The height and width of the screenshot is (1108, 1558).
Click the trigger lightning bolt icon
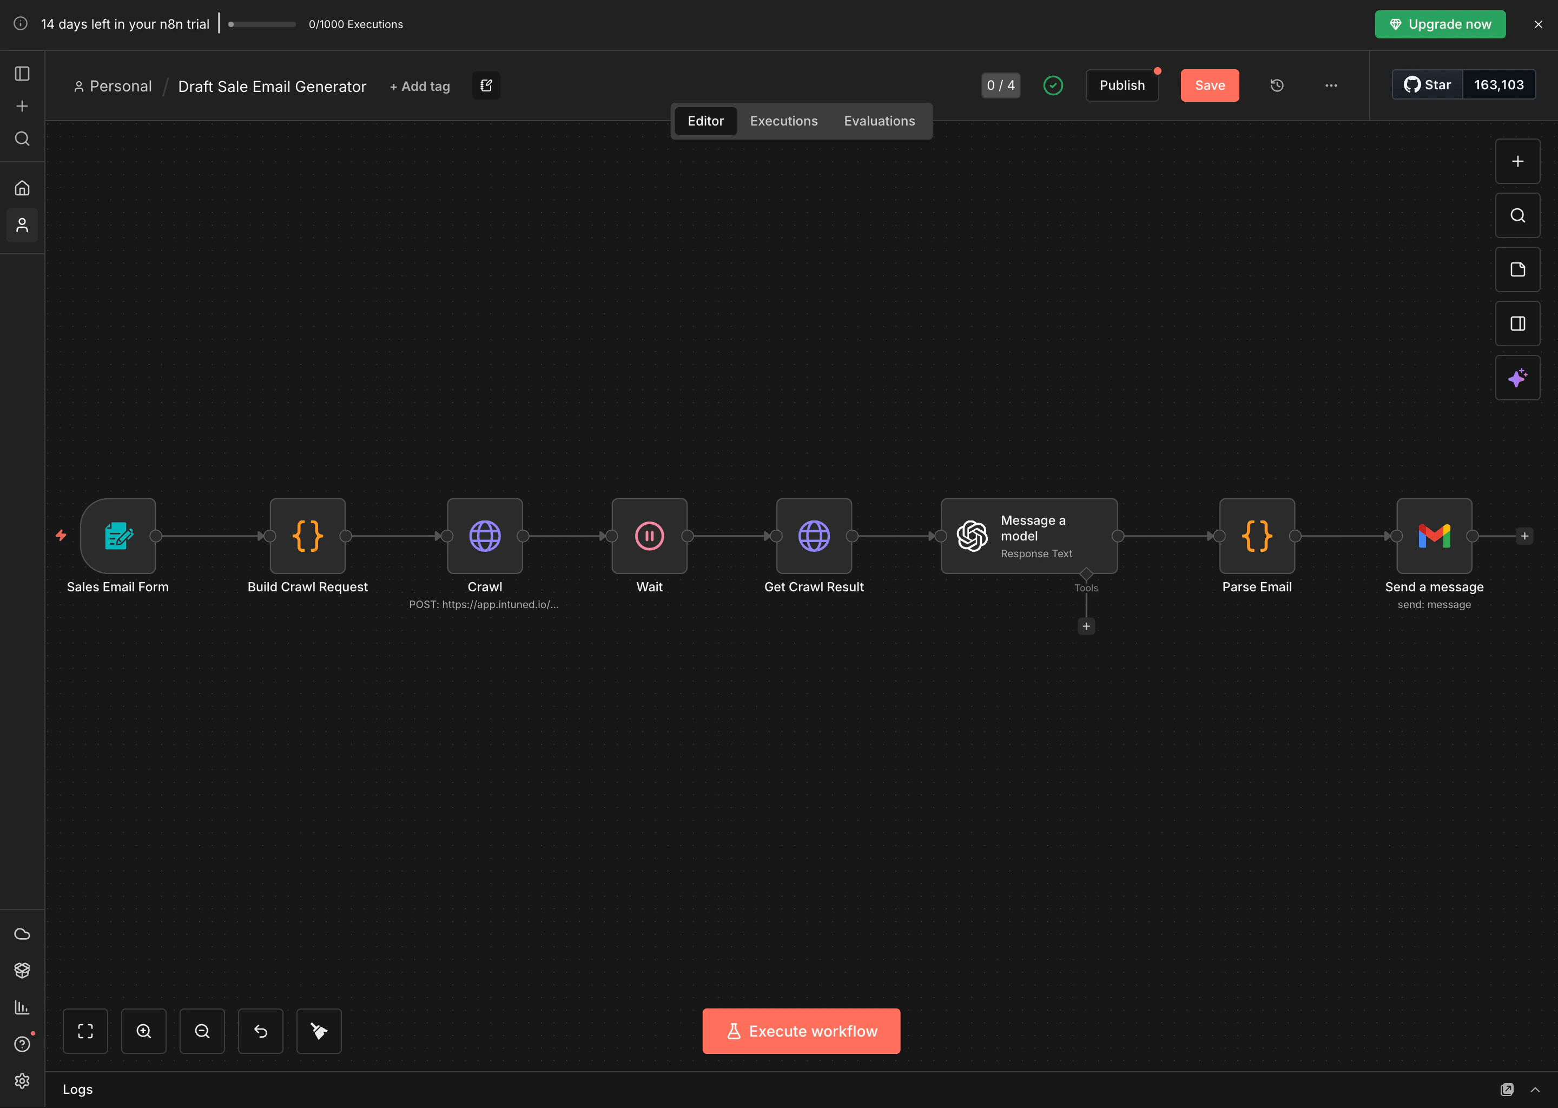pos(61,536)
